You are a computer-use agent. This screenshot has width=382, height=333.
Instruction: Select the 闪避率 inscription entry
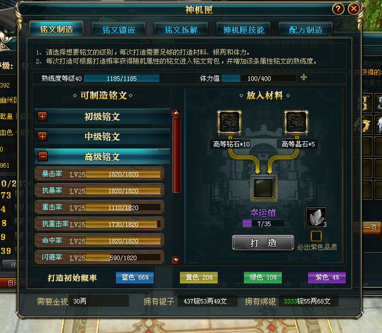click(99, 257)
